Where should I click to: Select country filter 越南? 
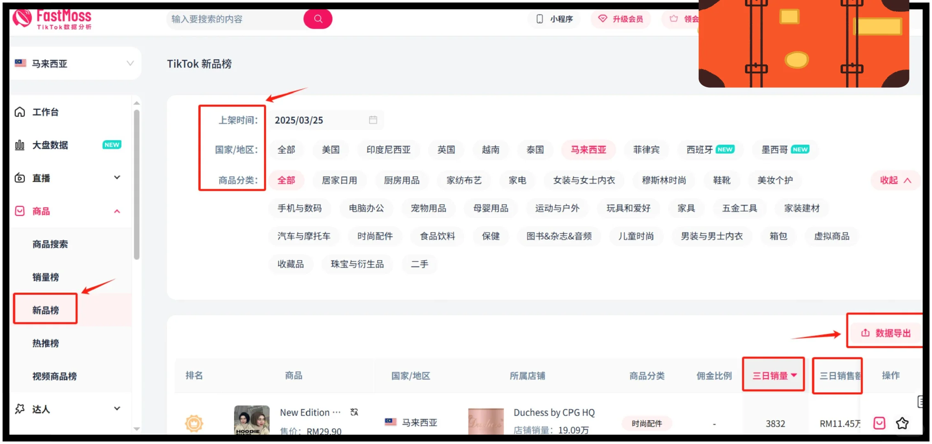491,150
